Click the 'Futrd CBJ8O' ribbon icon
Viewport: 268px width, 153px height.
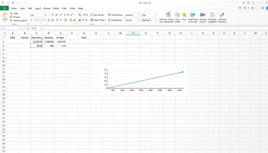tap(177, 15)
